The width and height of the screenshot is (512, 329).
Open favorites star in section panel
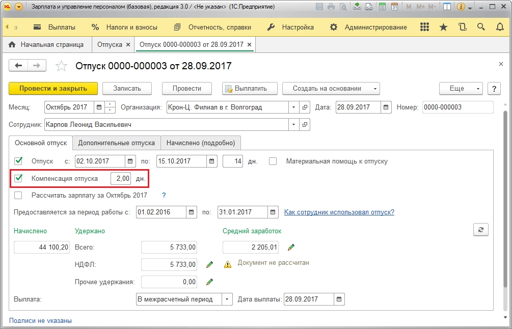click(x=443, y=27)
